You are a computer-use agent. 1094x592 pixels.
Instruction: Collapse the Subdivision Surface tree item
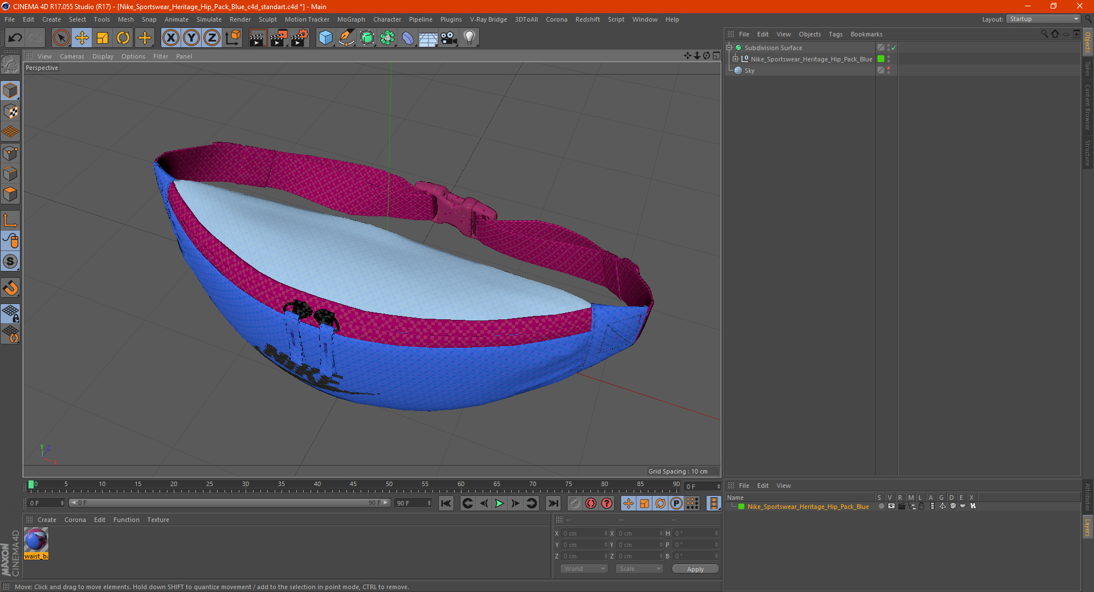tap(729, 48)
